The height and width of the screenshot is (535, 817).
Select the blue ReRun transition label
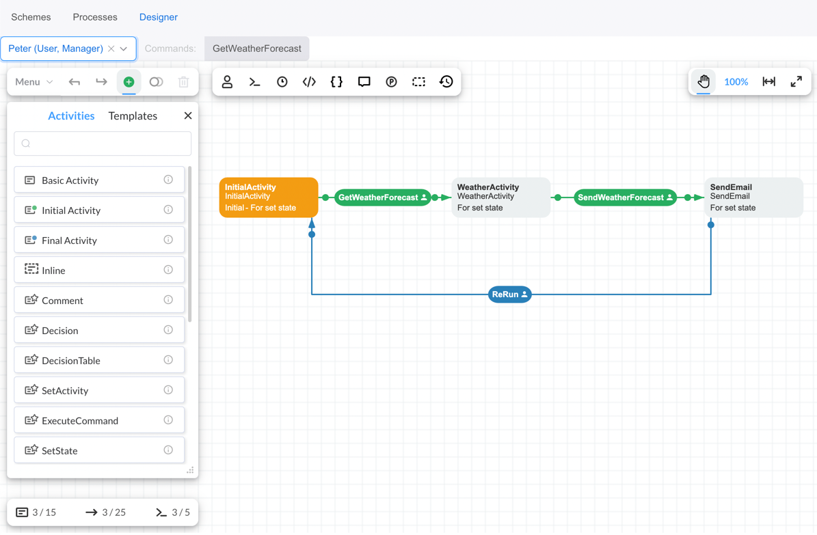coord(509,294)
